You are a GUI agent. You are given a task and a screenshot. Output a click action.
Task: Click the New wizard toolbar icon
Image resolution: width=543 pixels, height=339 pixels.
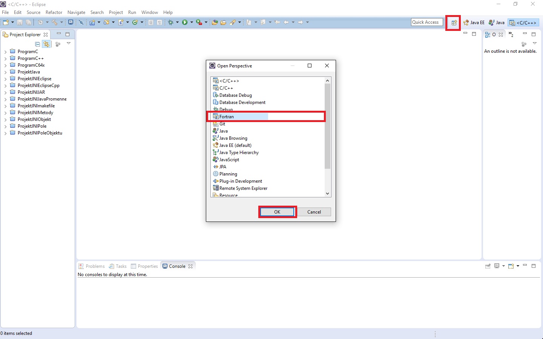(6, 22)
